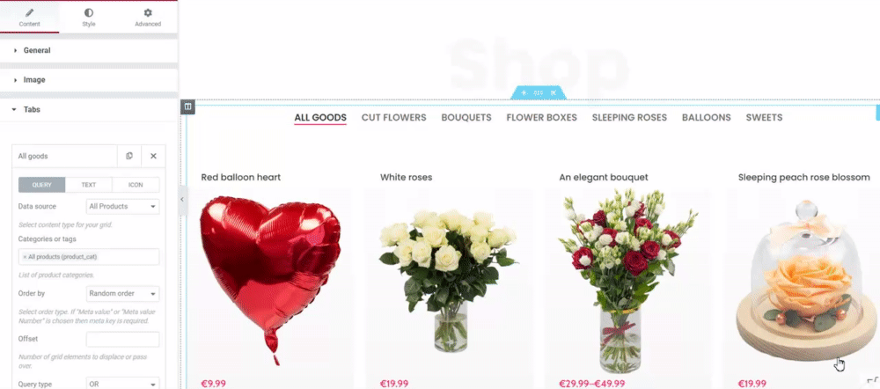Remove the All products category tag
This screenshot has width=880, height=389.
click(25, 257)
